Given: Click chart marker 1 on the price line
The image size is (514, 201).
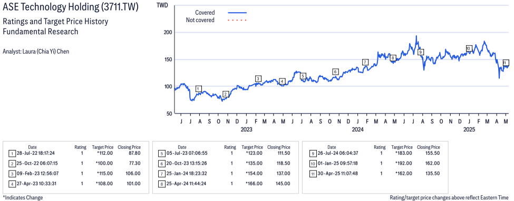Looking at the screenshot, I should click(x=198, y=89).
